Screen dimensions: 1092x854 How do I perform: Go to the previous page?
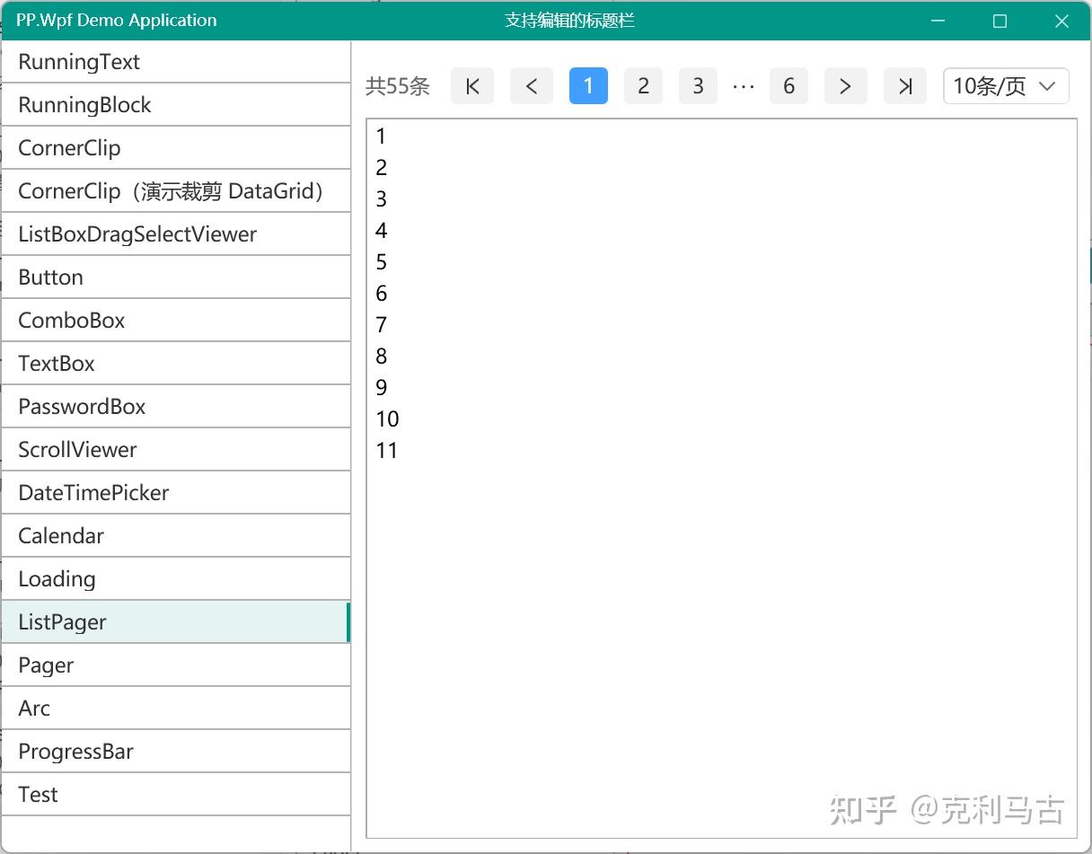click(532, 86)
